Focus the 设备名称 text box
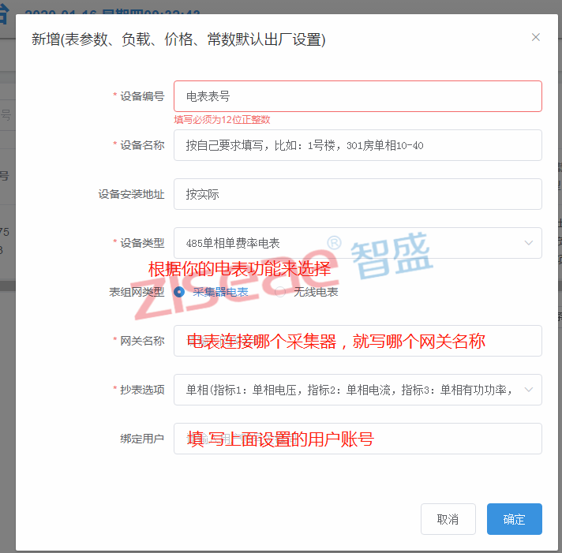 click(x=358, y=145)
